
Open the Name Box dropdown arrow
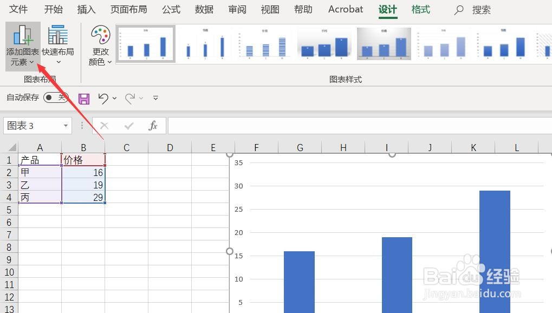(x=64, y=125)
